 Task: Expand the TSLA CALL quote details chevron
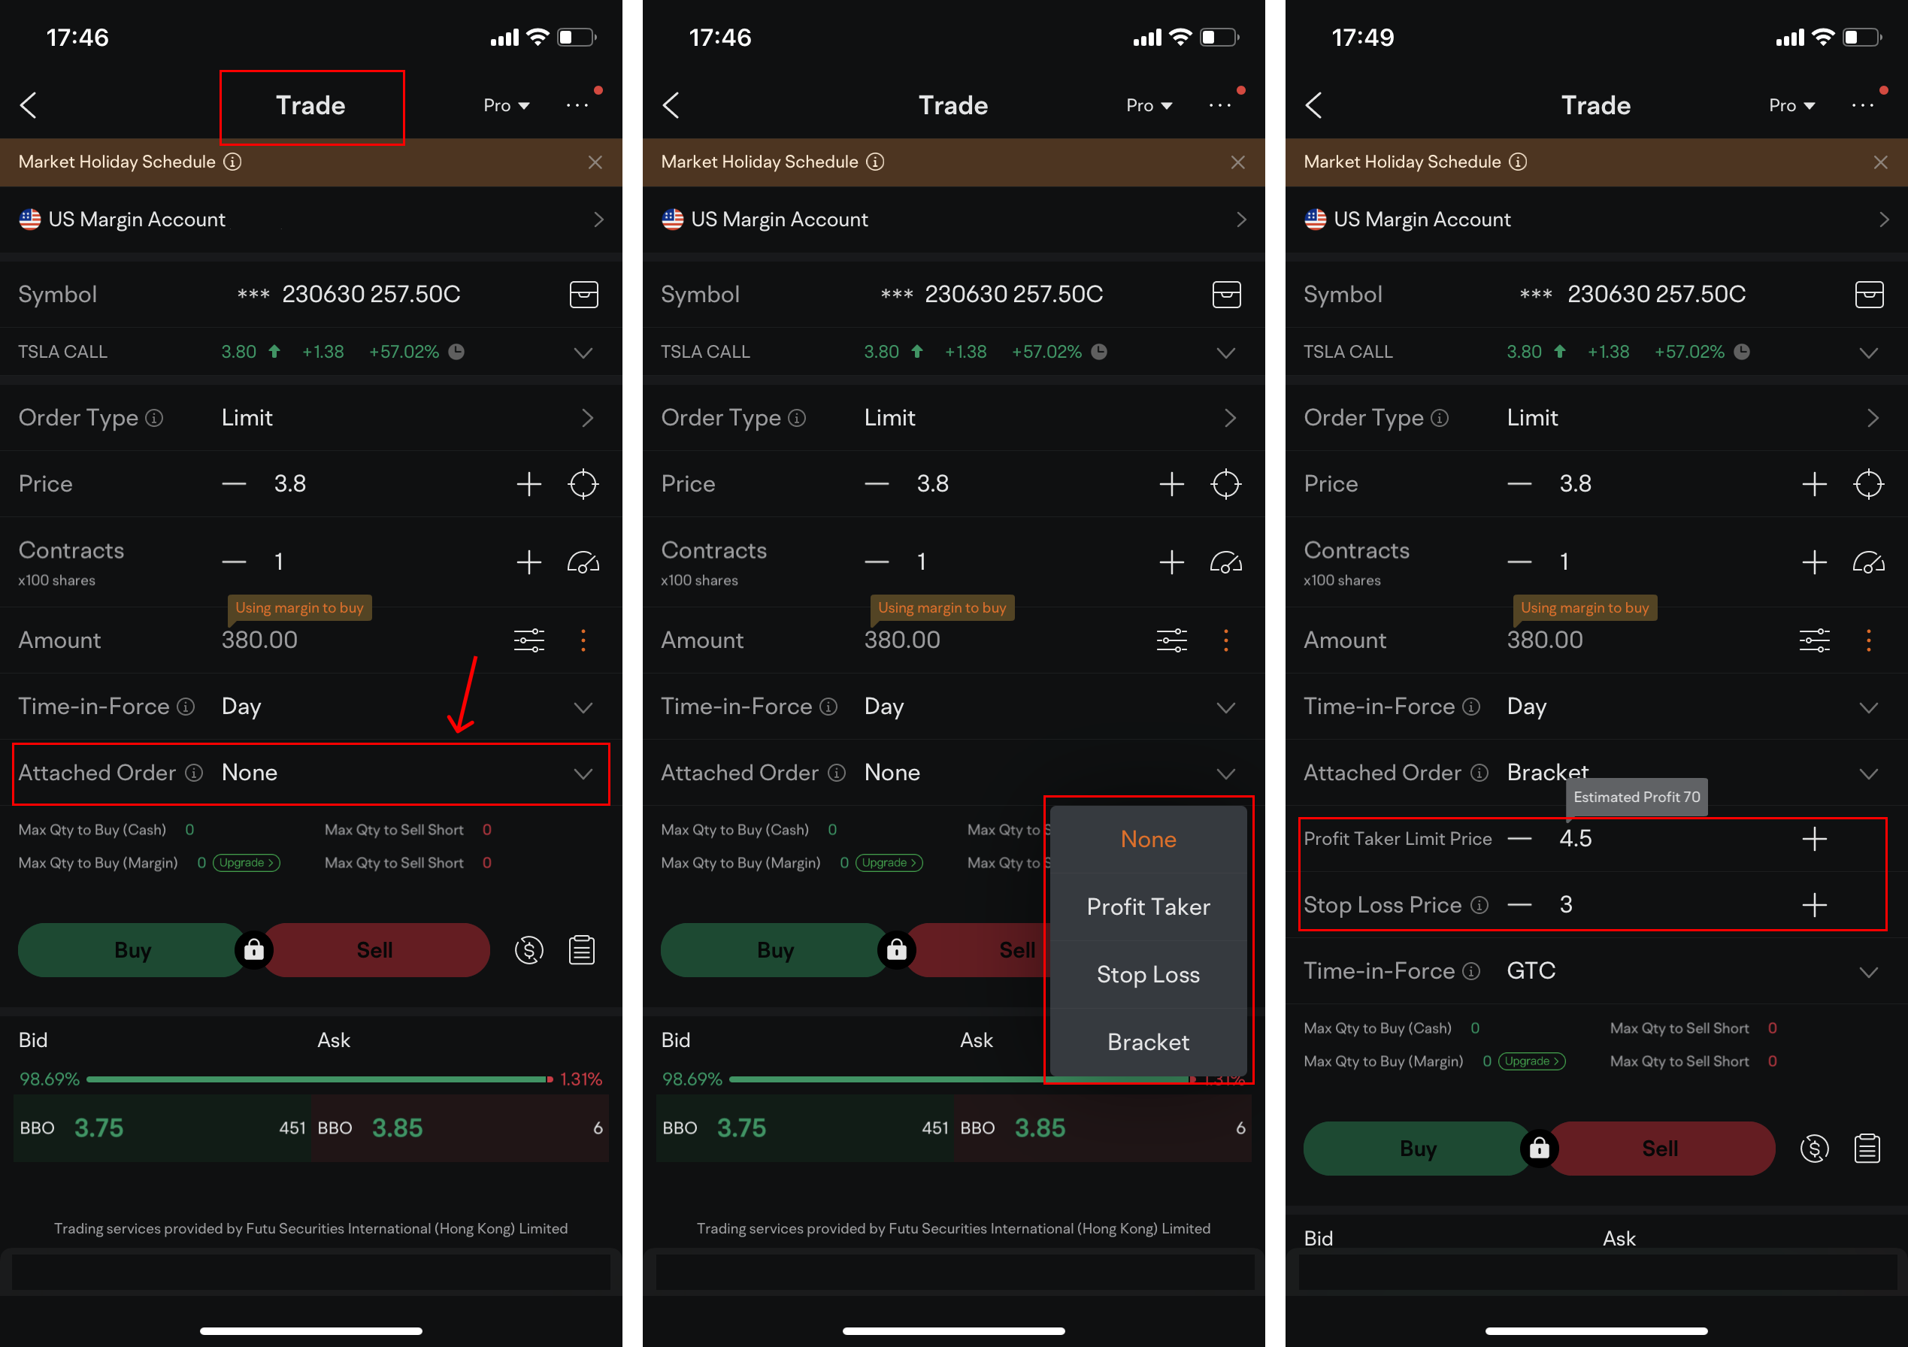click(583, 353)
